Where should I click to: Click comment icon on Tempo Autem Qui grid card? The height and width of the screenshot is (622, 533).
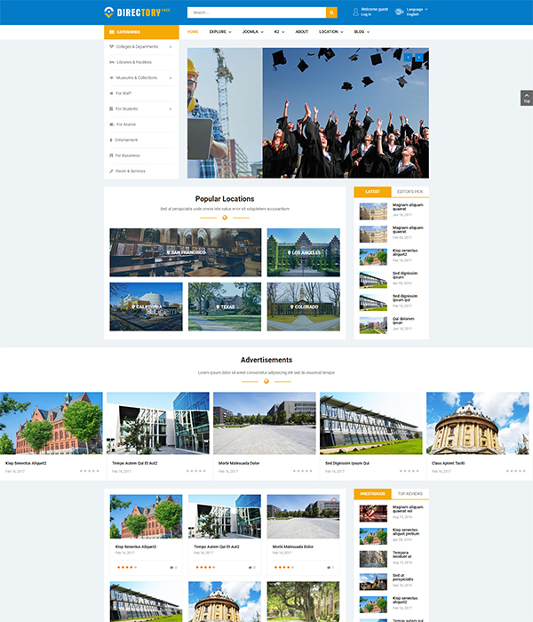pos(250,568)
